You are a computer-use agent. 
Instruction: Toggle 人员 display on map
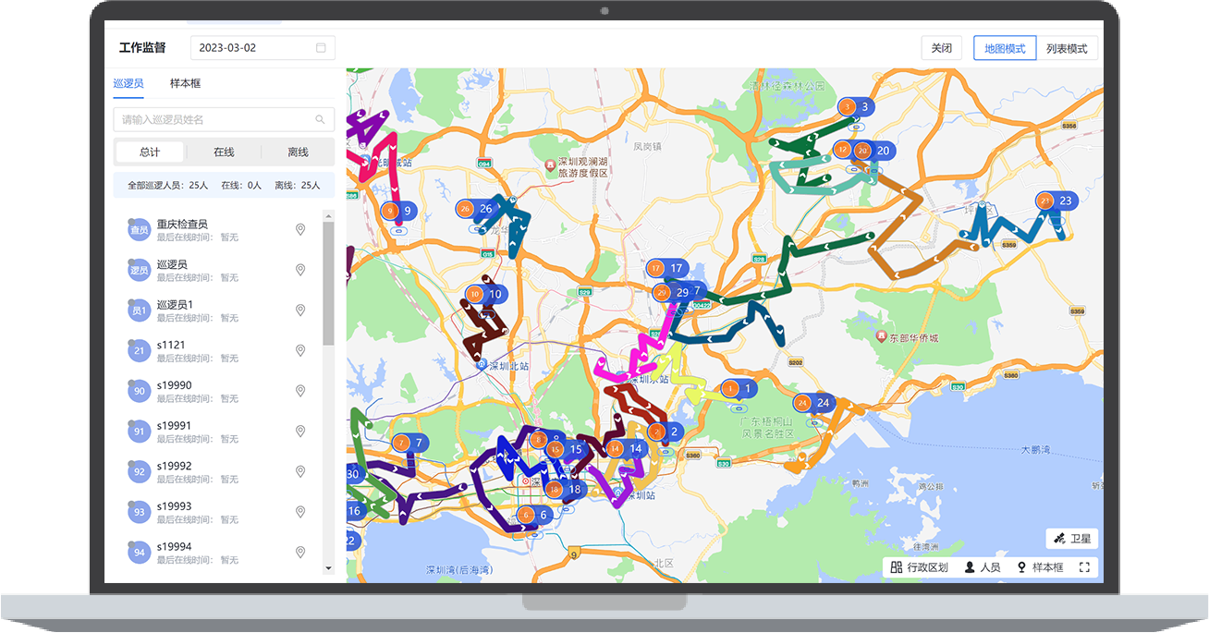coord(983,567)
